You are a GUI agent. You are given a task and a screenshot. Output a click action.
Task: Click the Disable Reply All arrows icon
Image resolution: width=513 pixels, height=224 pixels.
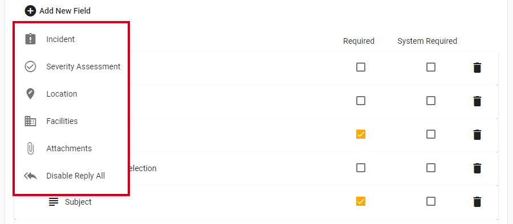pos(30,176)
